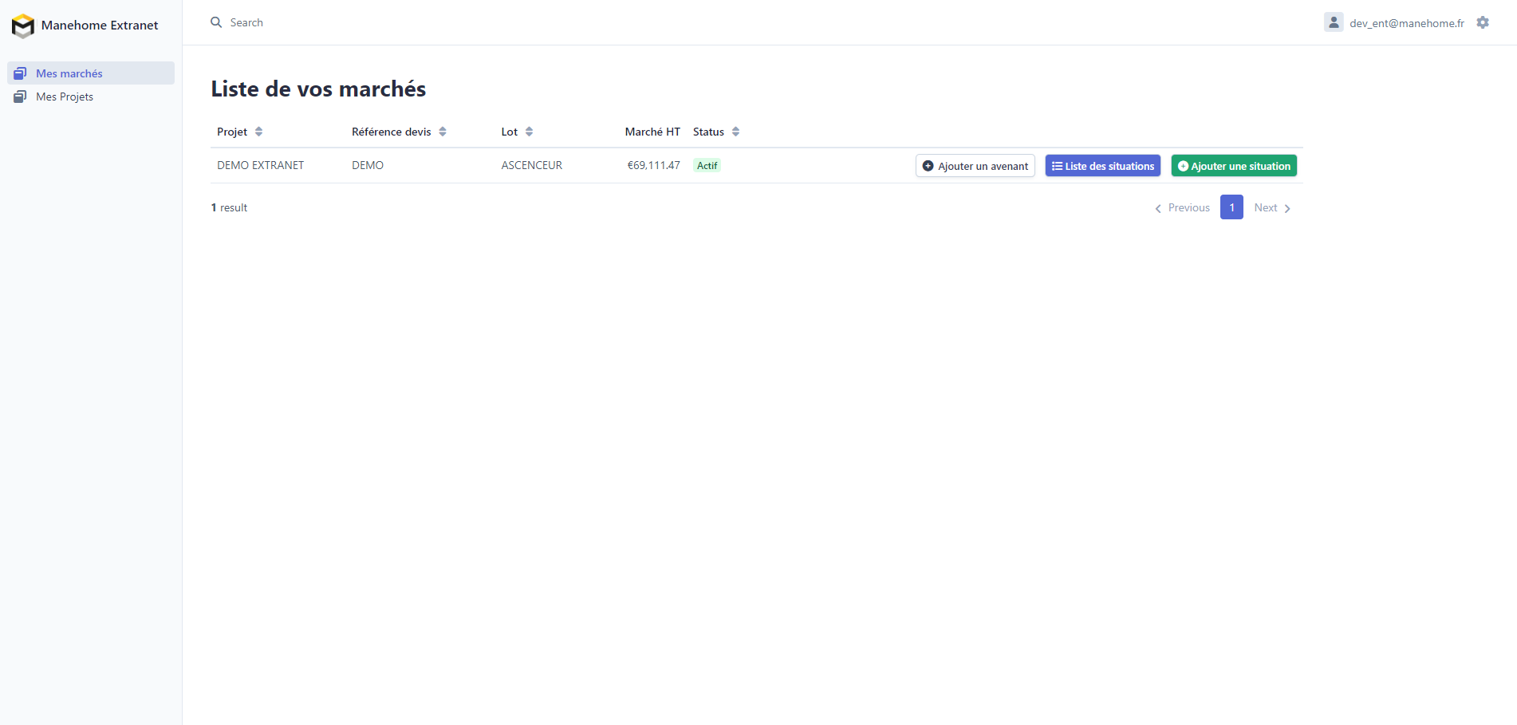1517x725 pixels.
Task: Open the Liste des situations button
Action: (1103, 166)
